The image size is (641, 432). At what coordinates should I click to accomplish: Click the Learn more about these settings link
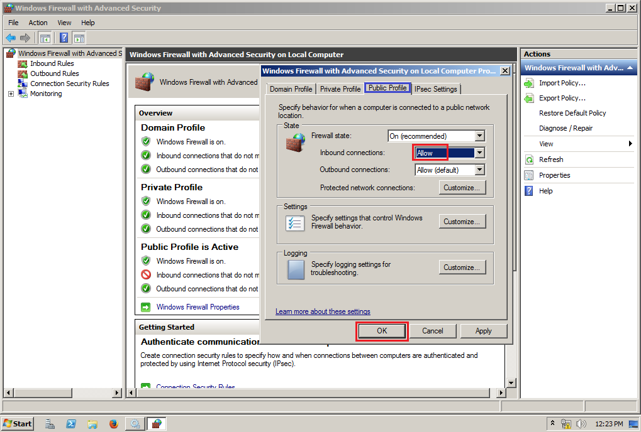click(321, 311)
